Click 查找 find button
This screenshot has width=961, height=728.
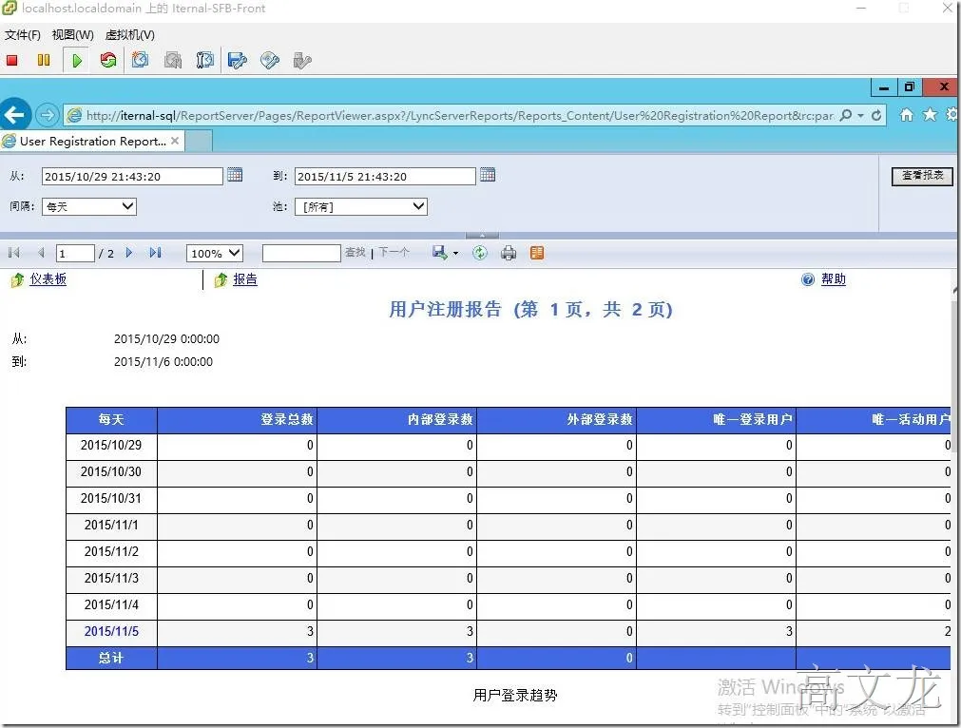click(355, 252)
